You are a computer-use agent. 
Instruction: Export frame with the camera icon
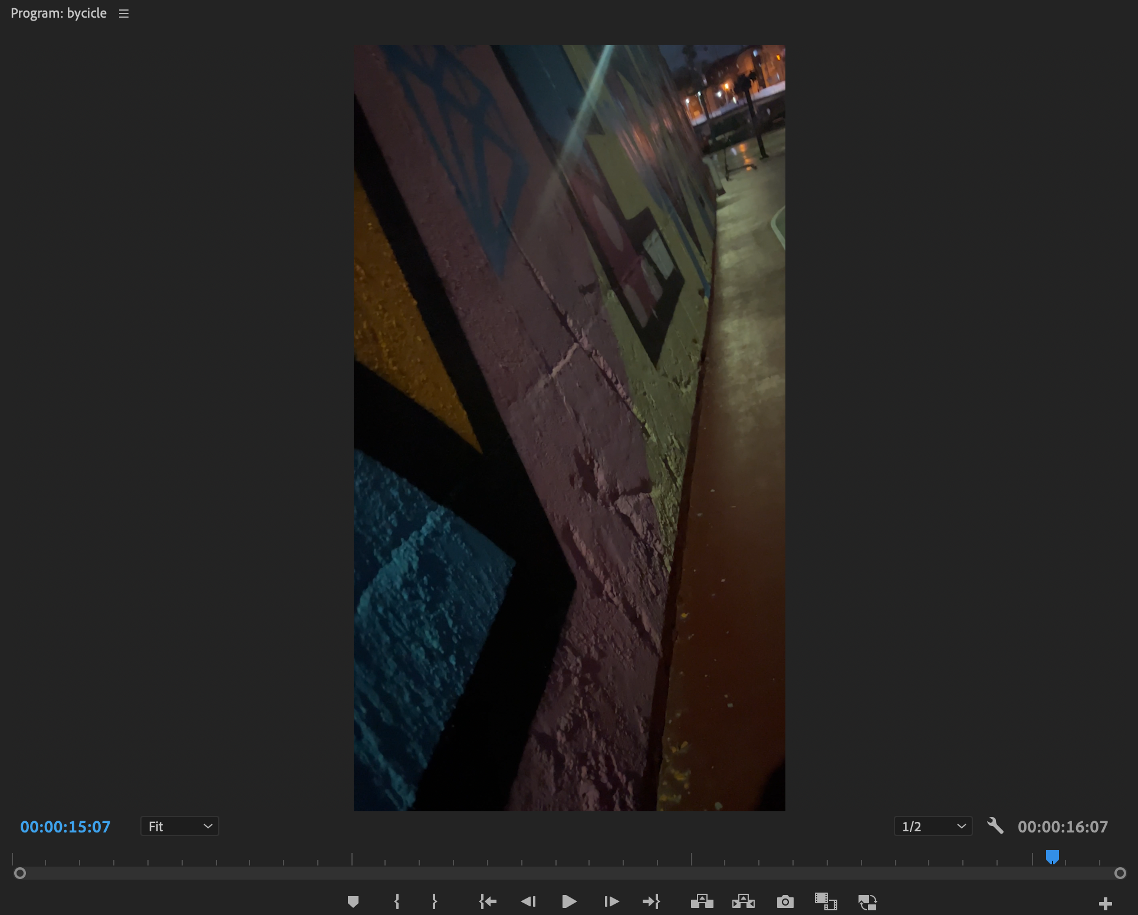pos(785,901)
